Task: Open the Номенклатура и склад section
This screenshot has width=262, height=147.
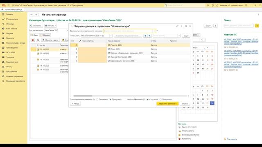Action: tap(16, 43)
